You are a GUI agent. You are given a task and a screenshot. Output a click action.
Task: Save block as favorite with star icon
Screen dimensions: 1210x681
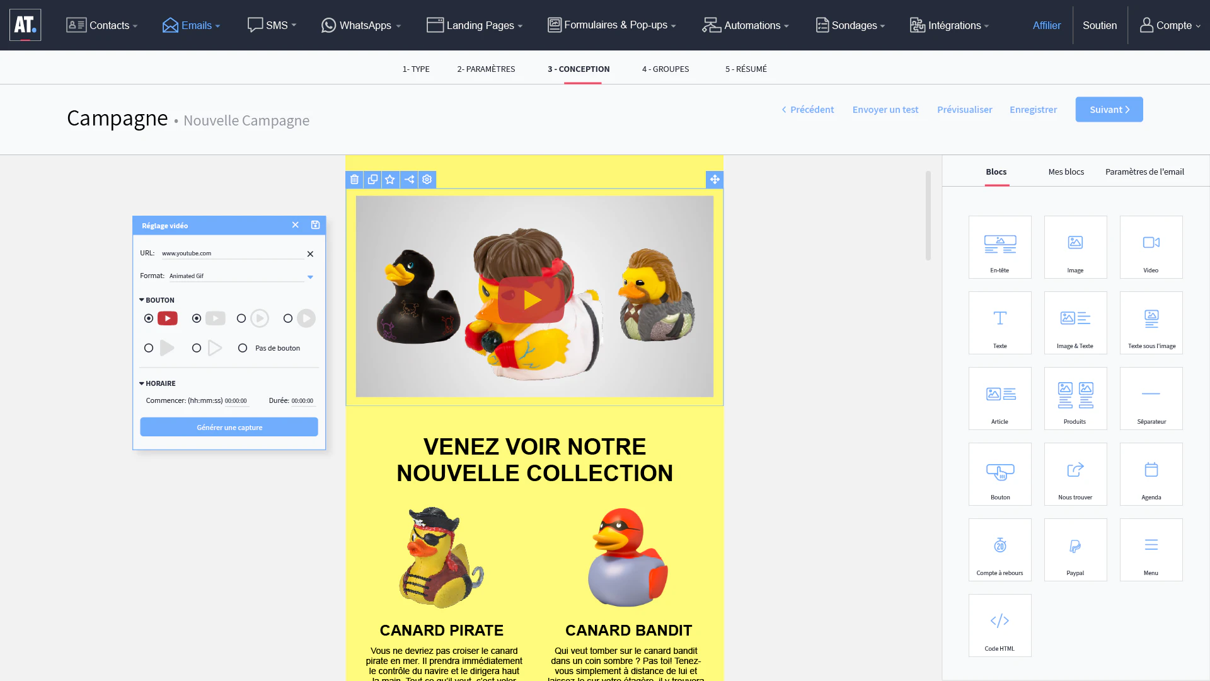[x=390, y=180]
